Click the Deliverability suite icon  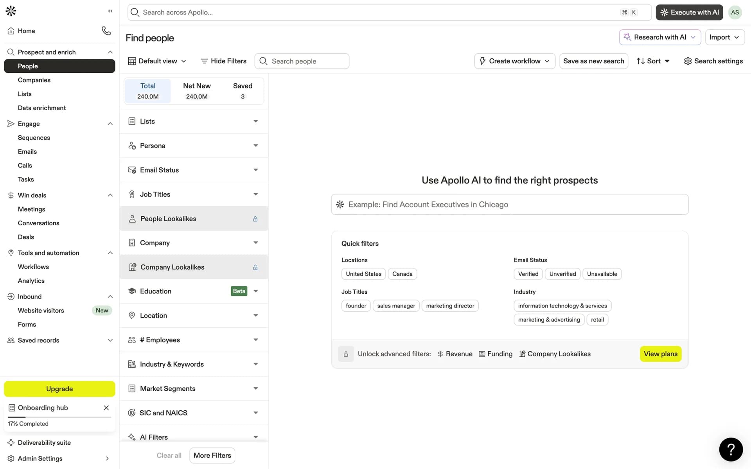coord(11,442)
